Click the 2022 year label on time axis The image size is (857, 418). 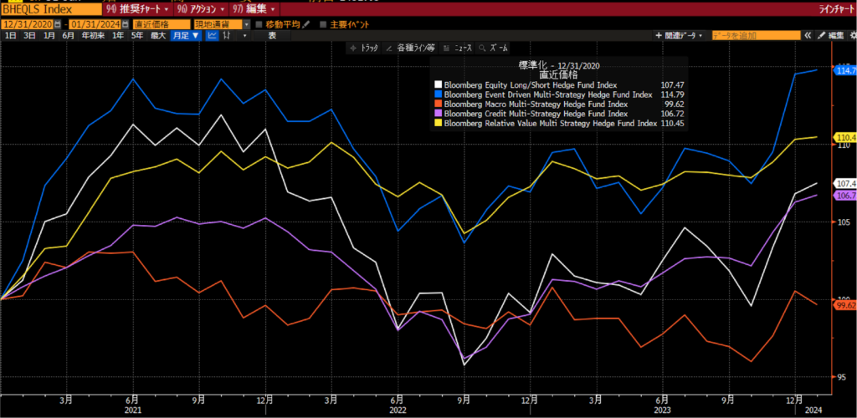(x=397, y=409)
